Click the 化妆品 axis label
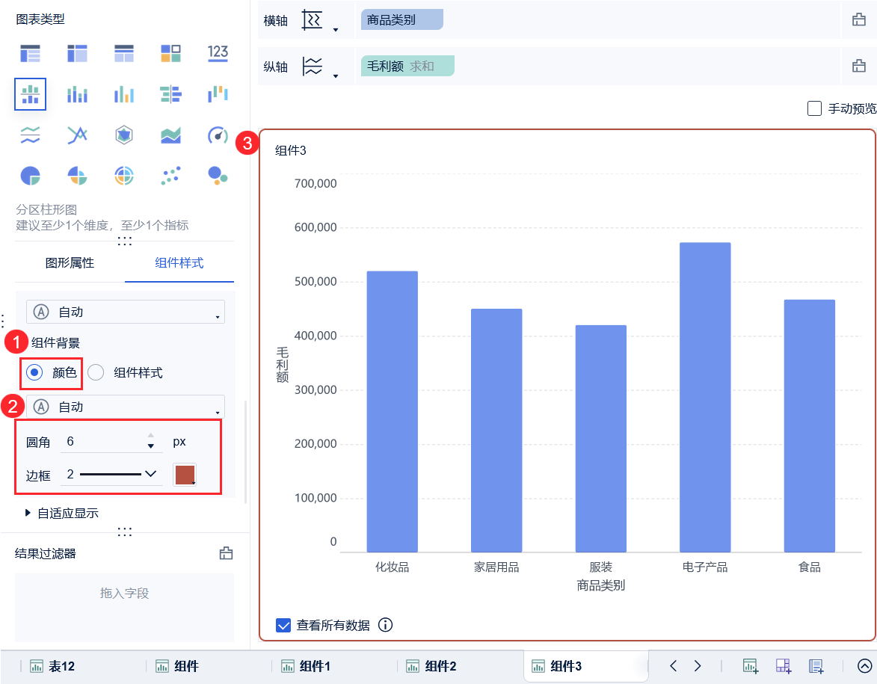This screenshot has width=877, height=684. [392, 567]
